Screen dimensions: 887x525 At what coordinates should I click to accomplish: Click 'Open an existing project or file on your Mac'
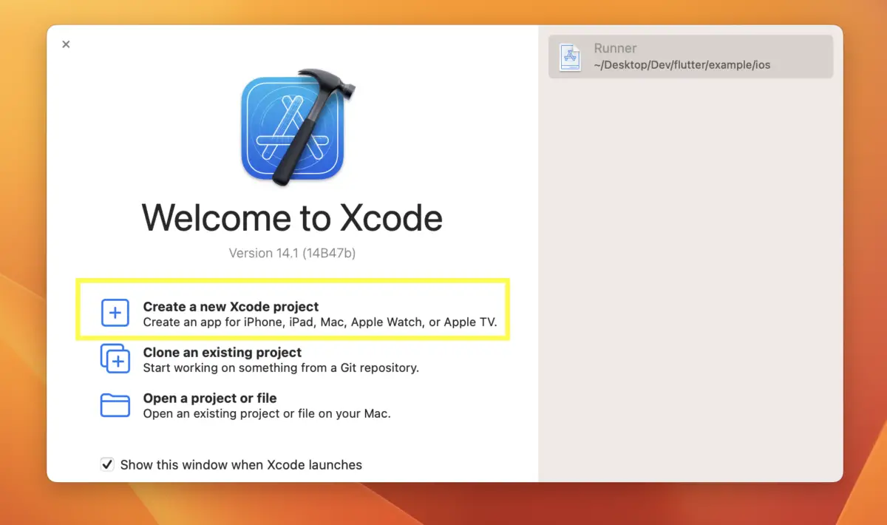click(267, 413)
